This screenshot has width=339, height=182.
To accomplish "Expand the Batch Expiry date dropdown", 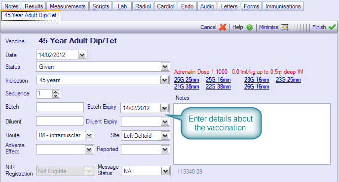I will [x=164, y=108].
